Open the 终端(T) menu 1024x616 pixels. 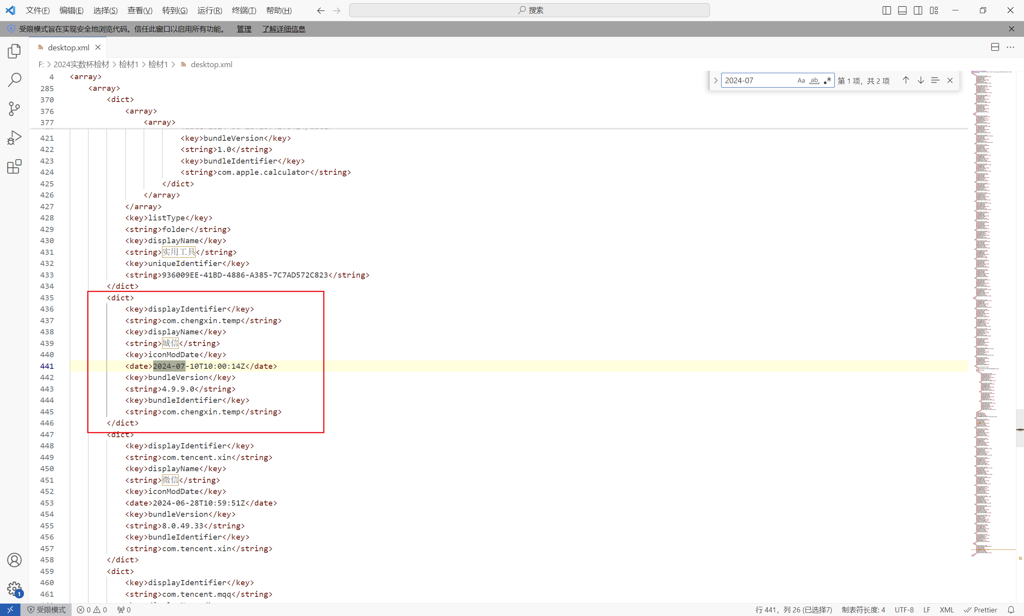pos(244,10)
